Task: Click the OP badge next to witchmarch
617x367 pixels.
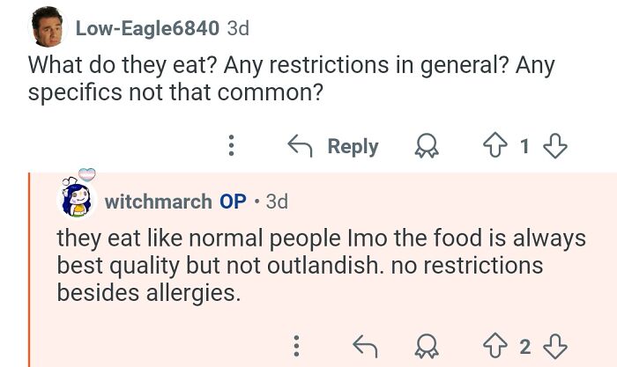Action: point(233,202)
